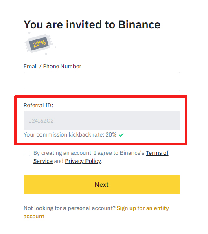Click the You are invited to Binance heading
Screen dimensions: 208x234
(92, 25)
